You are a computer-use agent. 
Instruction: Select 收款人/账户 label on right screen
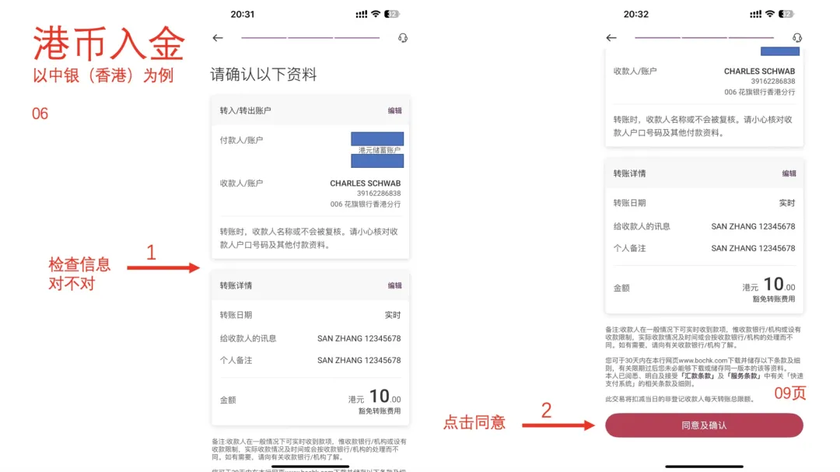click(635, 72)
